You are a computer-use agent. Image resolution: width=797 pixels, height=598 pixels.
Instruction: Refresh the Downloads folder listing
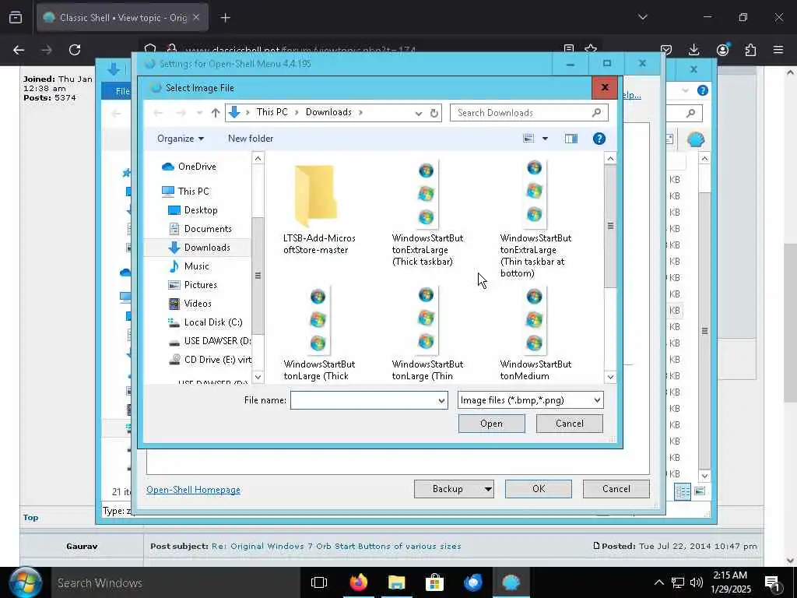point(434,113)
